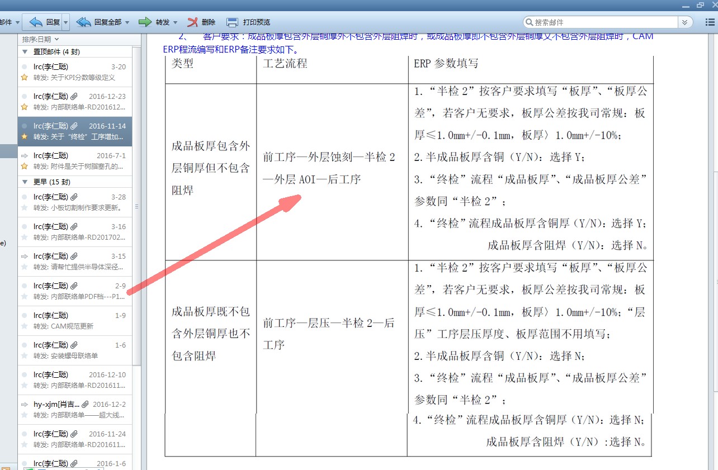Collapse the 置顶邮件 (4 封) group
This screenshot has width=718, height=470.
(x=25, y=52)
